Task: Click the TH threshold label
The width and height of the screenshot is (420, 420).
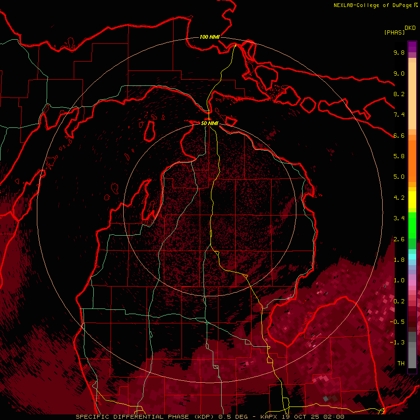Action: pyautogui.click(x=401, y=364)
